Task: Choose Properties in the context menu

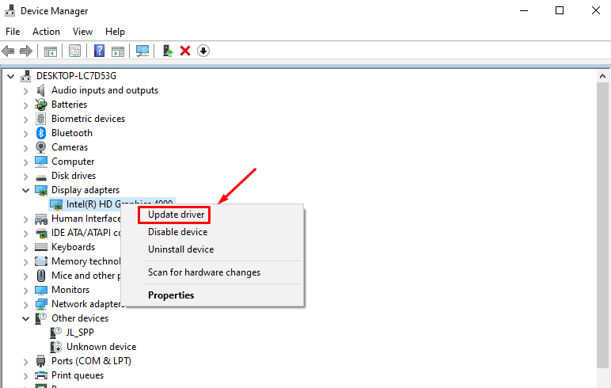Action: tap(171, 295)
